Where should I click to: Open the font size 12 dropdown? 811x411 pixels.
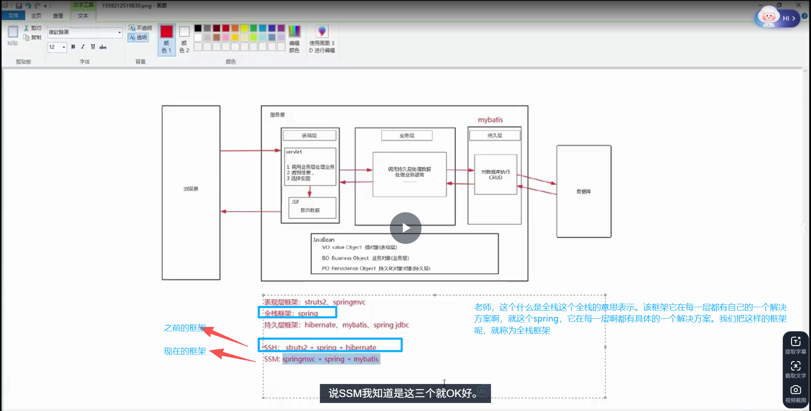64,47
